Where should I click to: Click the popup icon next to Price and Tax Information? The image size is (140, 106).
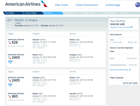pyautogui.click(x=130, y=70)
